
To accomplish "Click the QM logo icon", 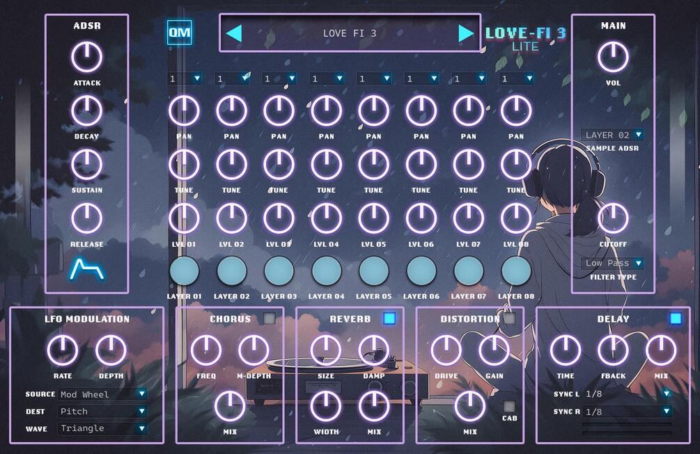I will pyautogui.click(x=180, y=33).
